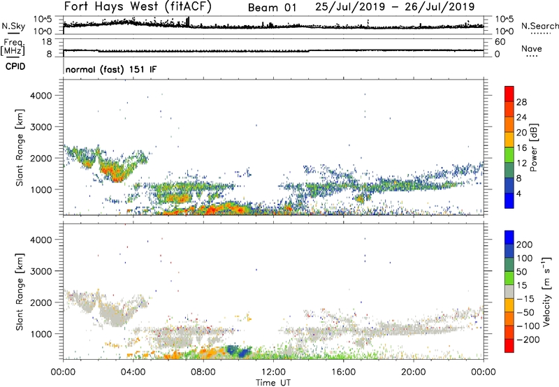This screenshot has width=559, height=387.
Task: Click the '2000' tick on the power panel
Action: 41,158
